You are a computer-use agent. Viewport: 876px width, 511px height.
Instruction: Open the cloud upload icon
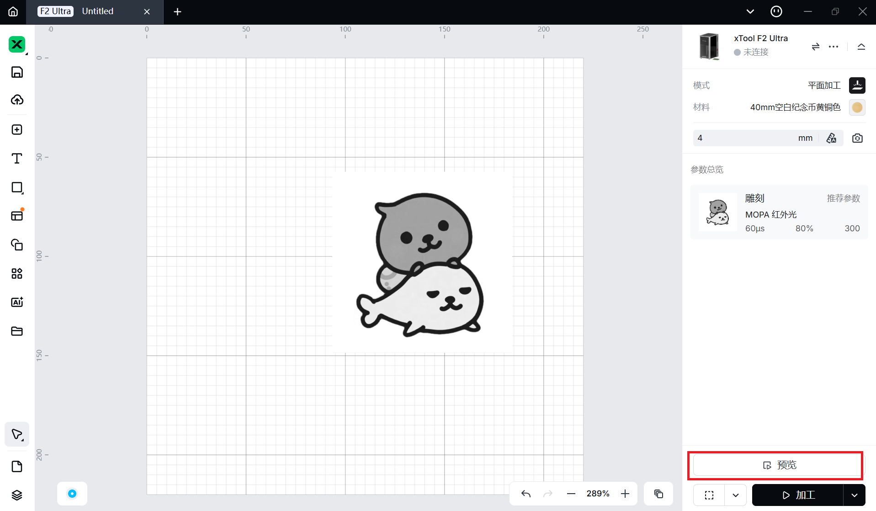click(x=17, y=100)
